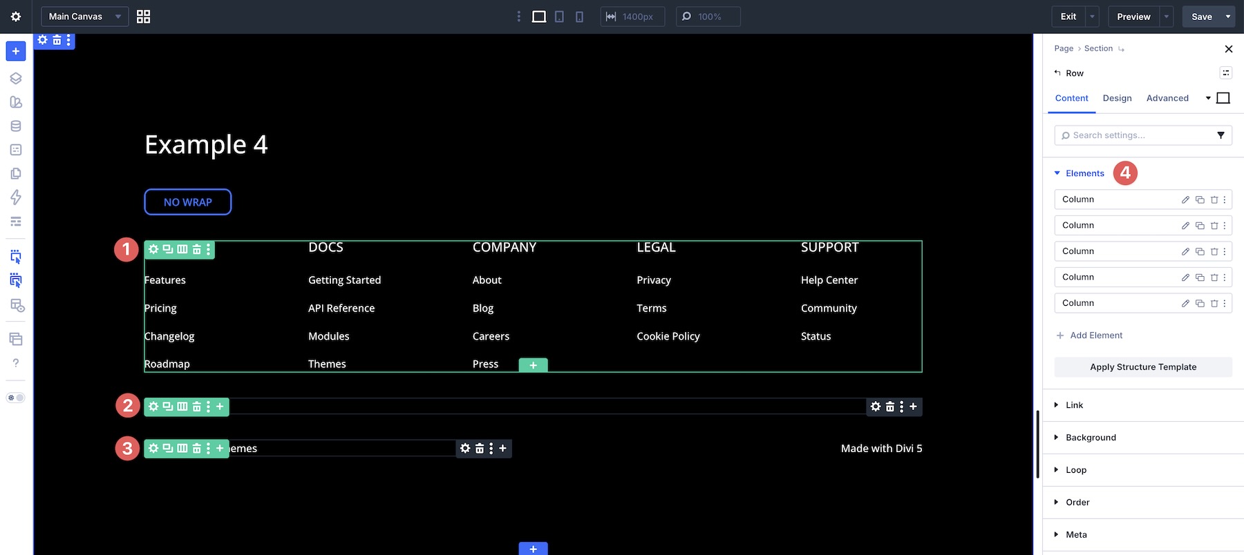1244x555 pixels.
Task: Delete the first Column element via trash icon
Action: pyautogui.click(x=1214, y=199)
